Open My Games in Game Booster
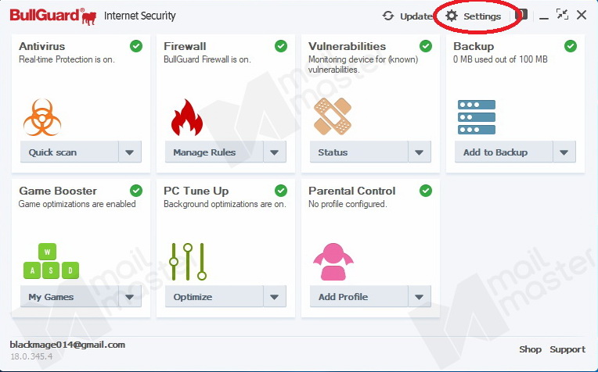The width and height of the screenshot is (598, 372). click(x=70, y=297)
